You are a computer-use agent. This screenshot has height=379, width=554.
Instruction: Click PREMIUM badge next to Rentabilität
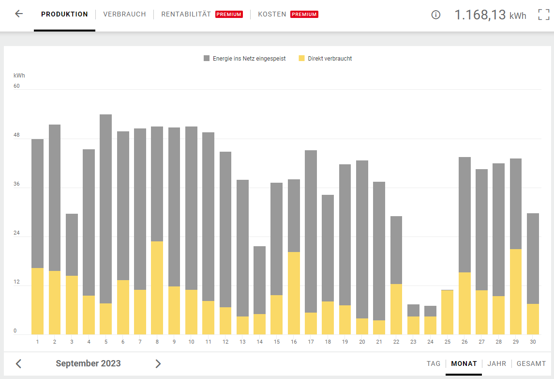(x=229, y=15)
